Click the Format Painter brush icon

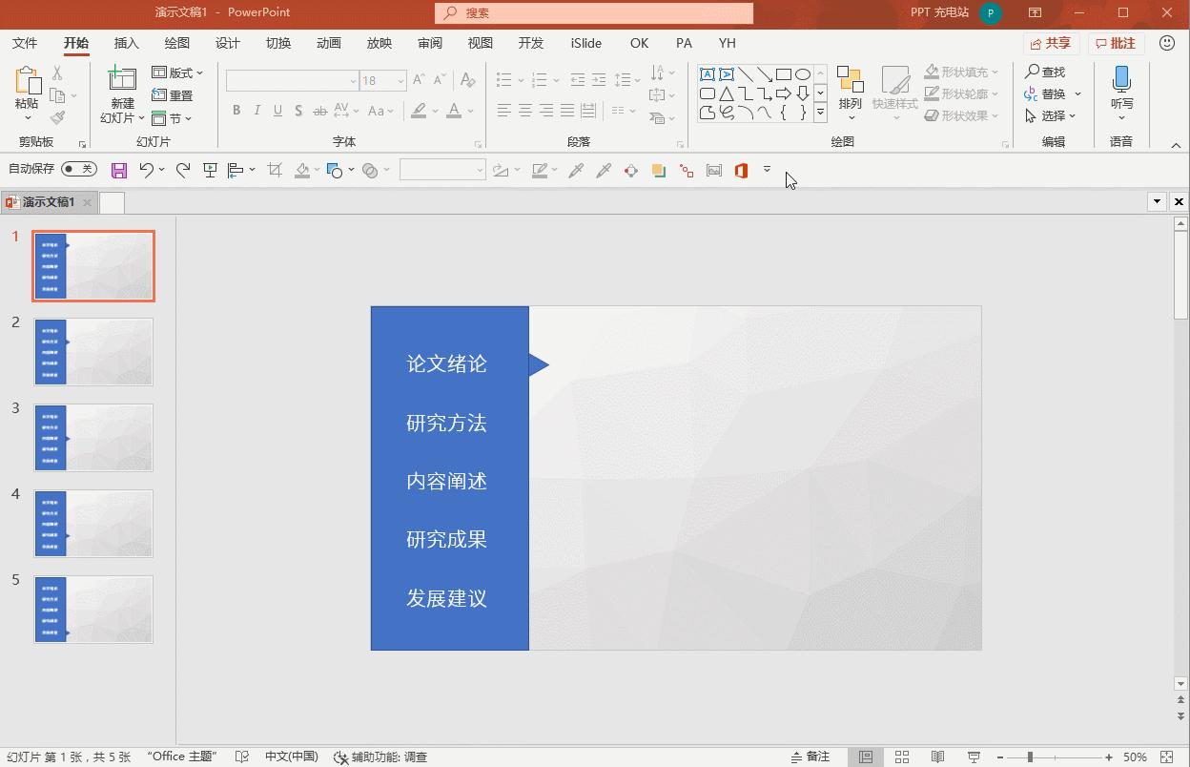(x=58, y=117)
